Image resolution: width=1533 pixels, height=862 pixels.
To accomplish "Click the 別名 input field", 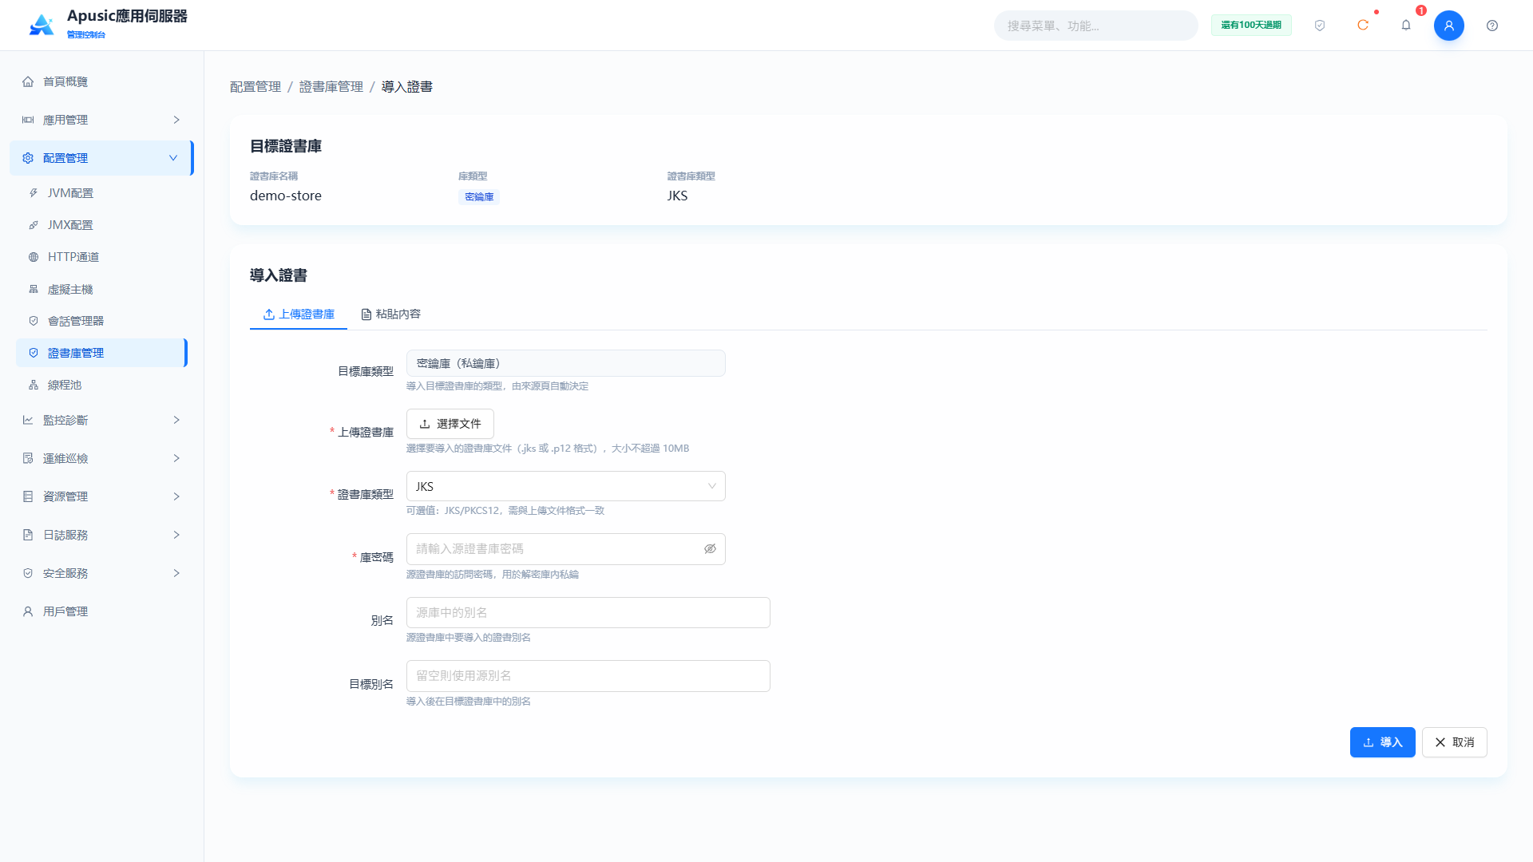I will (588, 612).
